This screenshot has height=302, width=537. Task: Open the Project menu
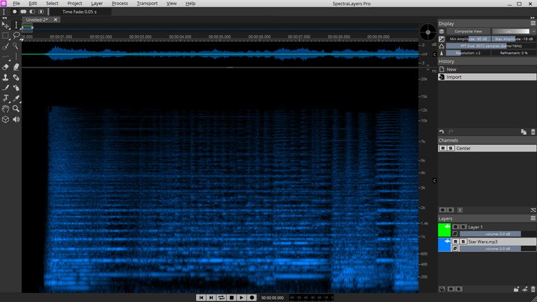(75, 3)
